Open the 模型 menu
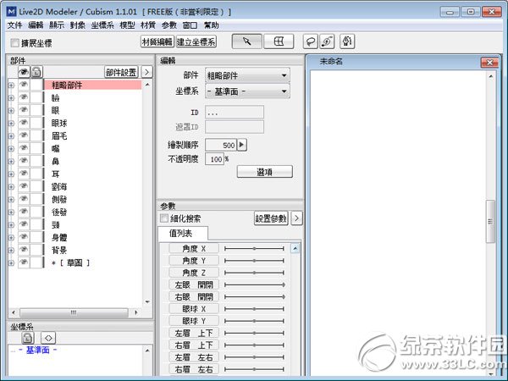This screenshot has height=381, width=508. point(127,25)
